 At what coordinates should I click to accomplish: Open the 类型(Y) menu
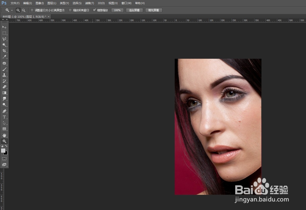pyautogui.click(x=64, y=3)
